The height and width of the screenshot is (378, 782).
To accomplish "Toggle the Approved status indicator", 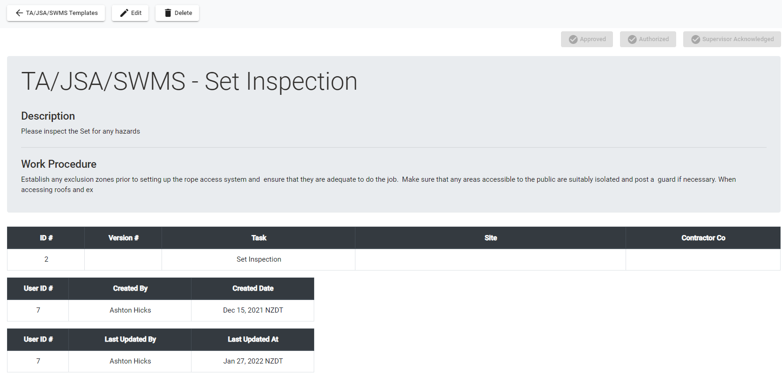I will tap(587, 39).
